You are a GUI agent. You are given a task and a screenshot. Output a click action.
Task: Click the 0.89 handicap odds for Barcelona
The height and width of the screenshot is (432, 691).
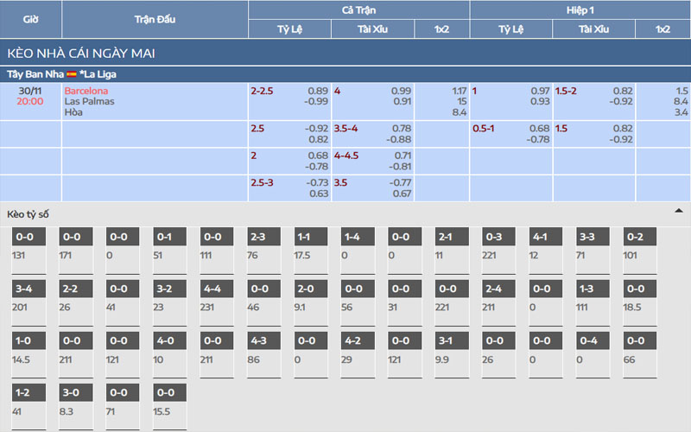click(x=317, y=91)
